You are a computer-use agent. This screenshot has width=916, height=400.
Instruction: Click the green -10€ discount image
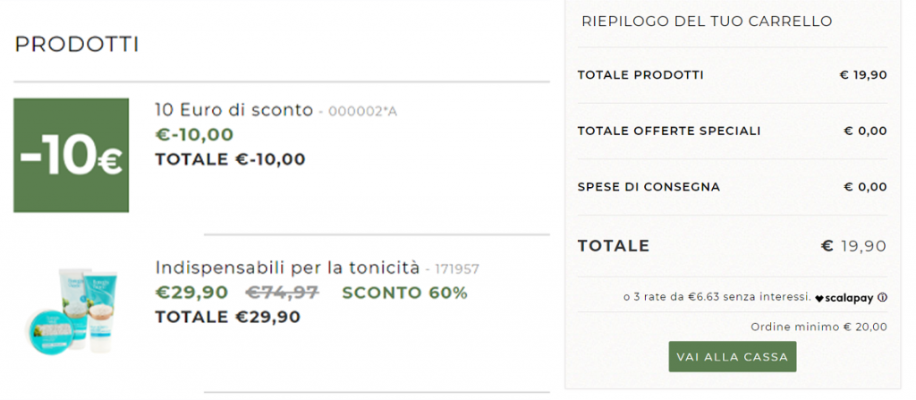click(72, 155)
